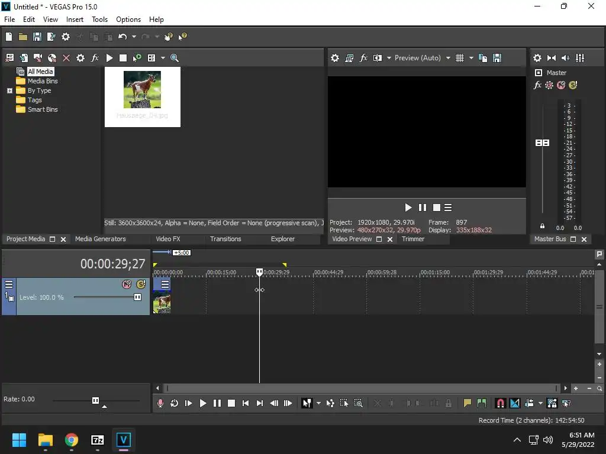
Task: Copy preview snapshot to clipboard
Action: [483, 58]
